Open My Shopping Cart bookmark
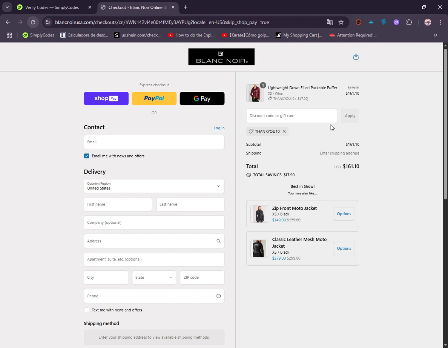Image resolution: width=448 pixels, height=348 pixels. [299, 35]
